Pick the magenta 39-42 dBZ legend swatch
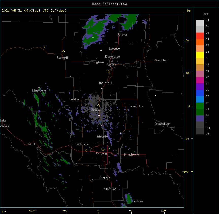 200,80
